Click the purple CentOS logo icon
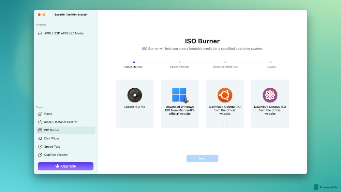 pos(270,95)
